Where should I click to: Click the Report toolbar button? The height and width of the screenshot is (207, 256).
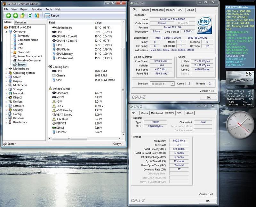[52, 16]
